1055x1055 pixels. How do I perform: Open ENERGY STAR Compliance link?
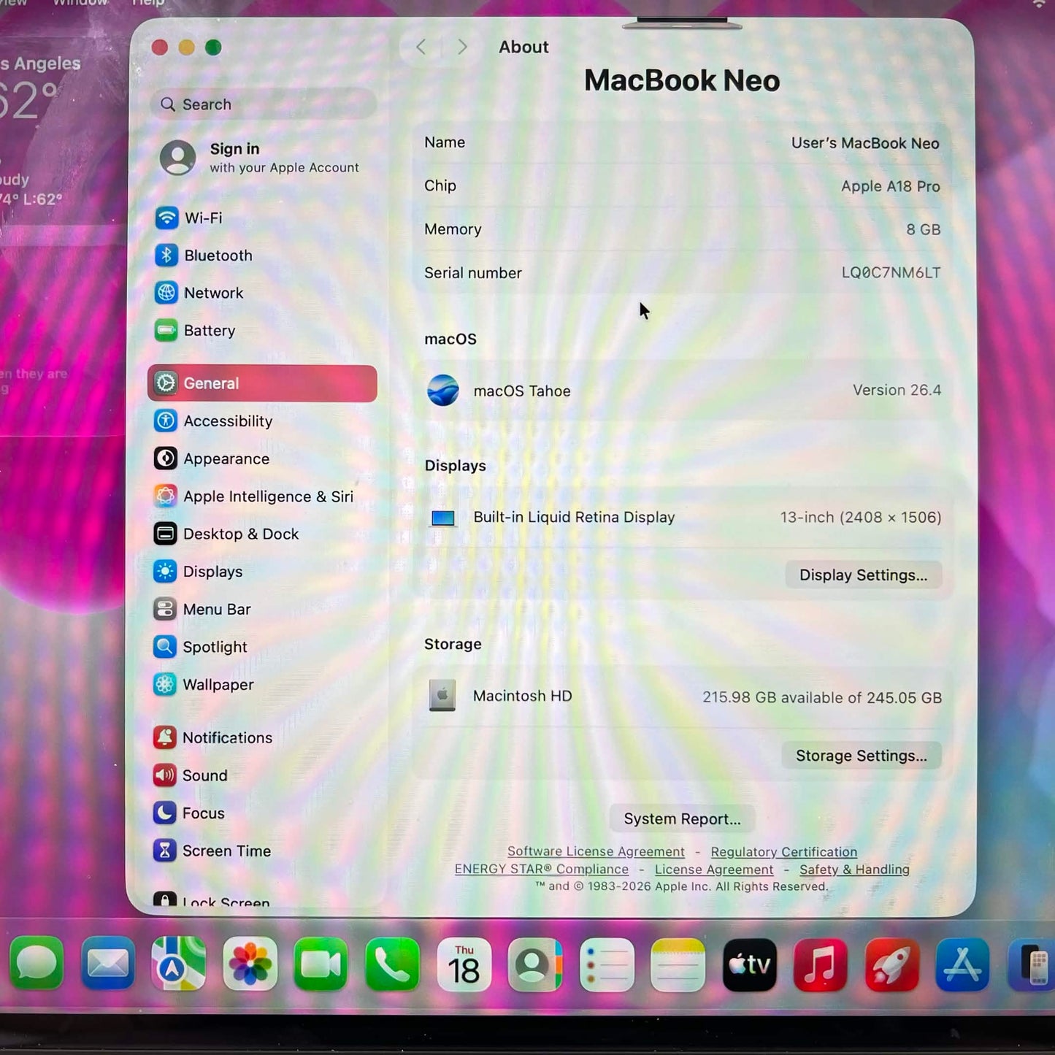(x=541, y=869)
